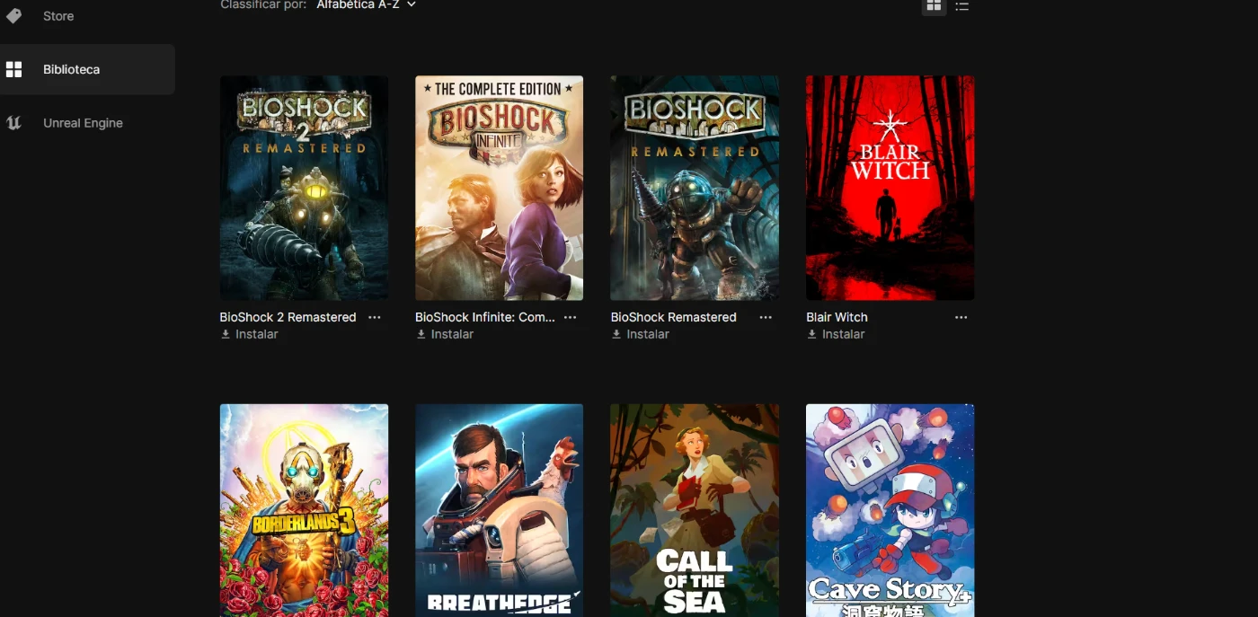Open more options for BioShock Infinite
Image resolution: width=1258 pixels, height=617 pixels.
571,317
